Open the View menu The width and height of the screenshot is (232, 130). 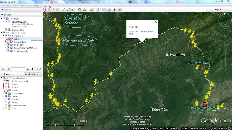[x=15, y=5]
